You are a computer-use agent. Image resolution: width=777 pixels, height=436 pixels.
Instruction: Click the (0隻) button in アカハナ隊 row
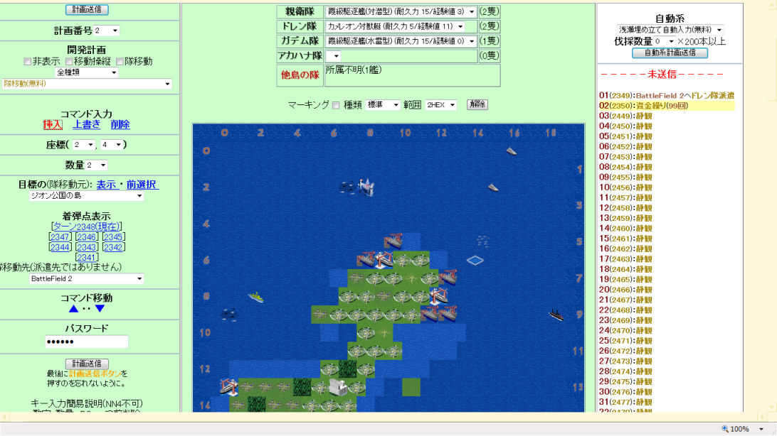click(489, 56)
